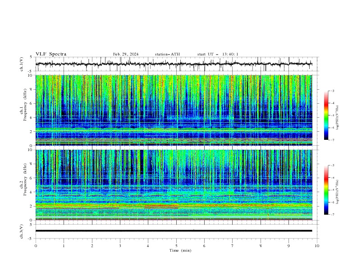Select the date text "Feb. 28, 2024"

[126, 54]
